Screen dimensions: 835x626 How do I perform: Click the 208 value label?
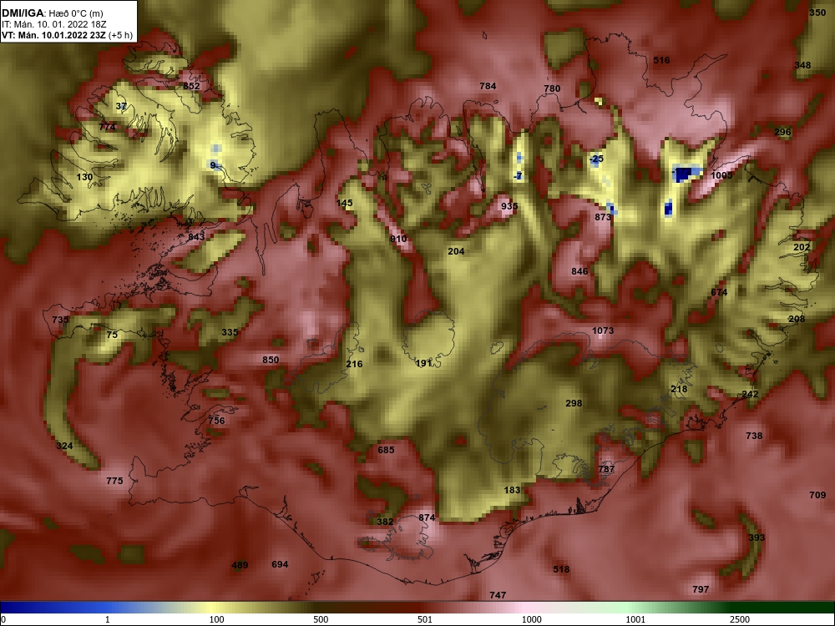coord(797,319)
